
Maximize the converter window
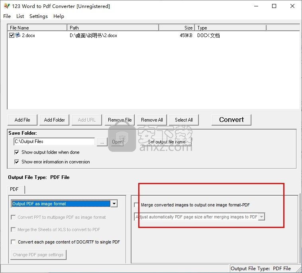point(274,6)
